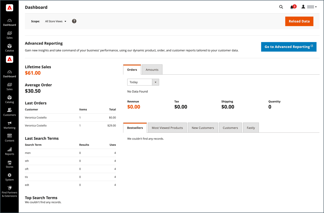
Task: Click the Reload Data button
Action: (x=299, y=21)
